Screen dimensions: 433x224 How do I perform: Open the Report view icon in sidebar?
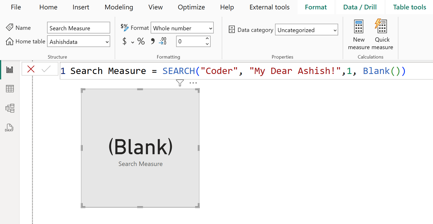(x=10, y=70)
